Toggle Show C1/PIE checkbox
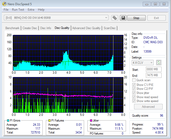The width and height of the screenshot is (171, 139). 134,85
